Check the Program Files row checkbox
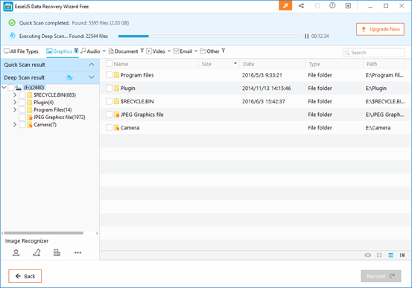The image size is (412, 288). click(109, 75)
